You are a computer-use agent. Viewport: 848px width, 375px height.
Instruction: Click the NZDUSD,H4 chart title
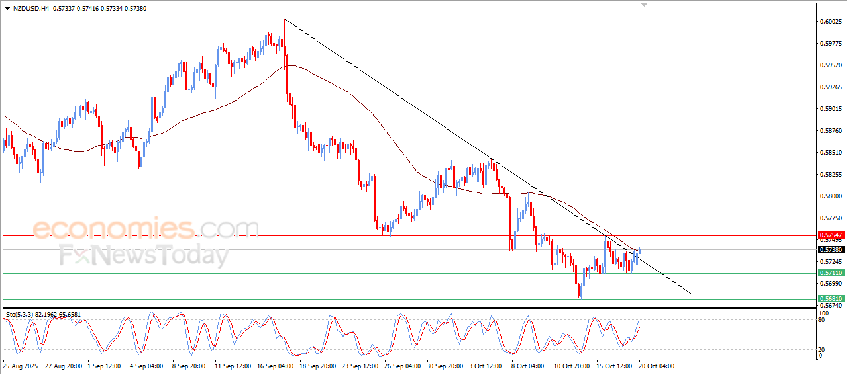(30, 8)
